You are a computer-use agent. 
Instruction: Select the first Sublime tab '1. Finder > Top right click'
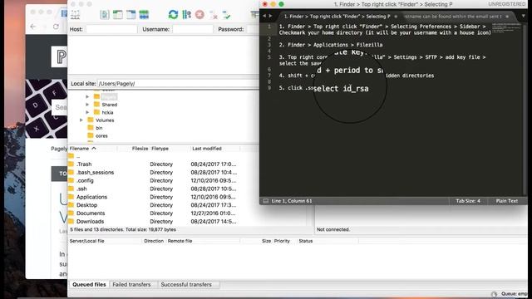[x=337, y=17]
